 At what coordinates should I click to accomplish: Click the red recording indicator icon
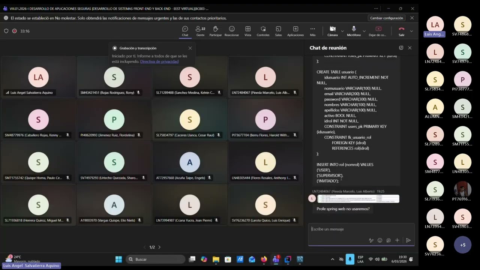14,31
